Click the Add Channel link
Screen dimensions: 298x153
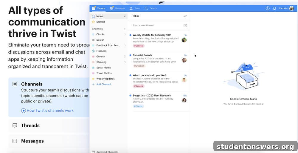pos(104,84)
